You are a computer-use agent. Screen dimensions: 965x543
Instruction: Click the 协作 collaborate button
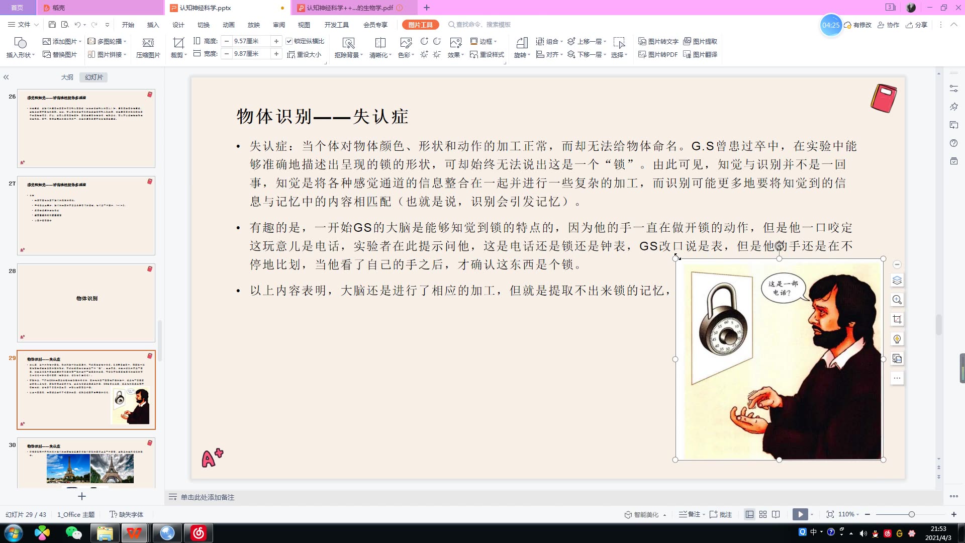(x=889, y=25)
